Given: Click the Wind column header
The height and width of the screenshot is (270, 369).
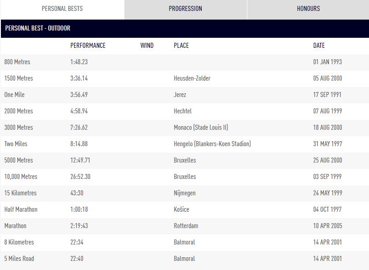Looking at the screenshot, I should click(x=147, y=46).
